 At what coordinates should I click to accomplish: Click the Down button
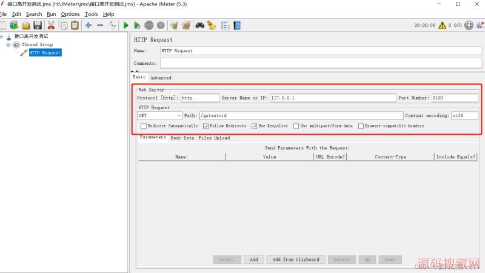tap(390, 260)
